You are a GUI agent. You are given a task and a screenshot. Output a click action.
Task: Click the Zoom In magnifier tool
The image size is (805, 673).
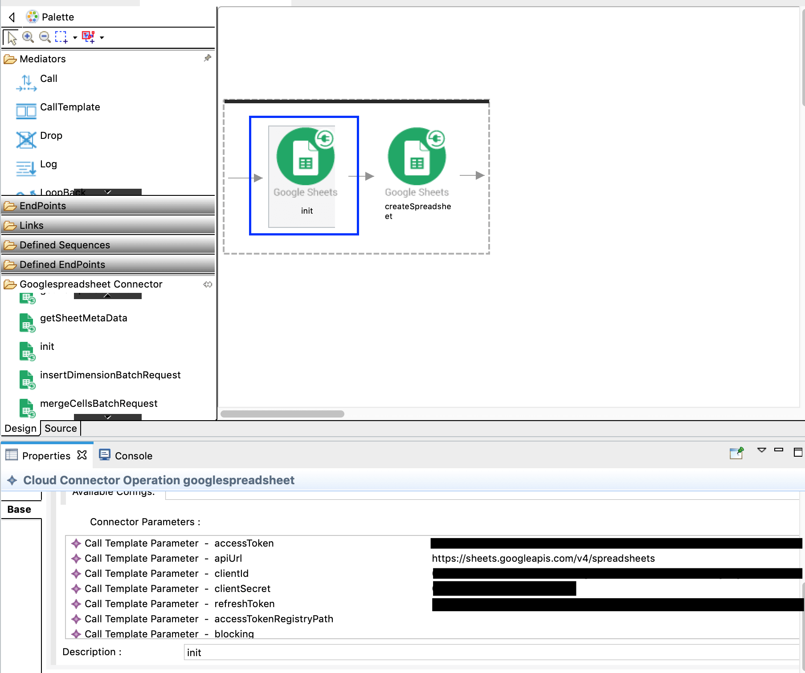[x=28, y=37]
